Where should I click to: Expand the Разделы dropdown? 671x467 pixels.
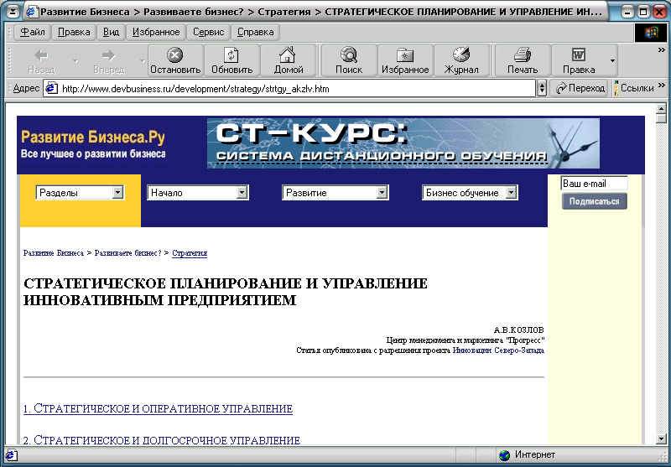point(117,193)
